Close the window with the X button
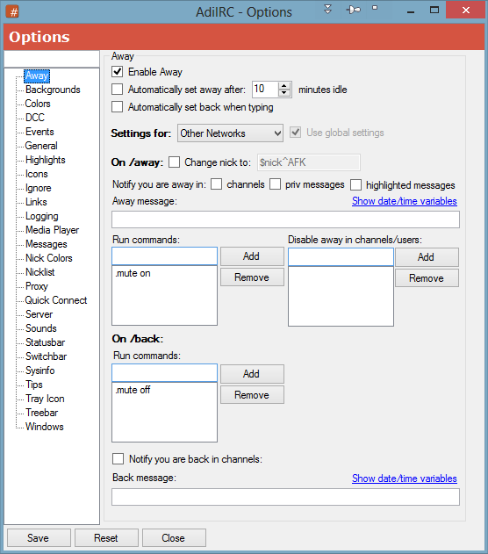Image resolution: width=488 pixels, height=554 pixels. point(466,11)
